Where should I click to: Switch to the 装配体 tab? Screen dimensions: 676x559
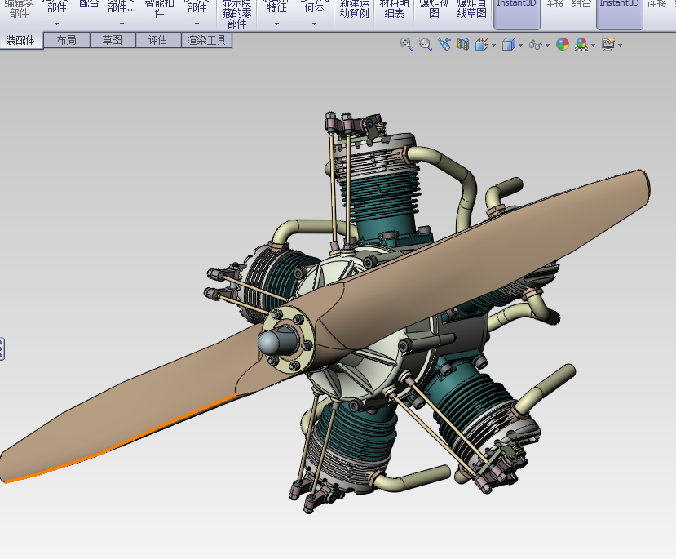coord(21,41)
